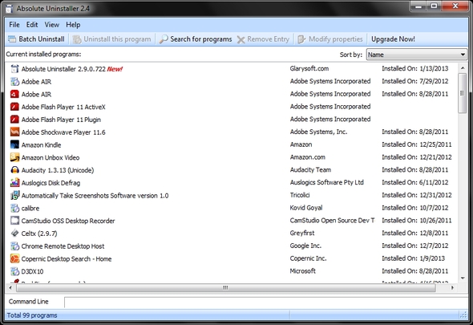This screenshot has width=473, height=325.
Task: Select the Auslogics Disk Defrag name
Action: click(51, 183)
